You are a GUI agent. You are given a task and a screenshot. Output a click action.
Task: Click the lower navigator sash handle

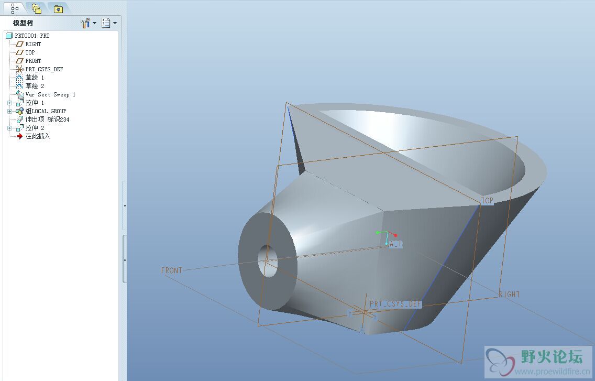(125, 259)
